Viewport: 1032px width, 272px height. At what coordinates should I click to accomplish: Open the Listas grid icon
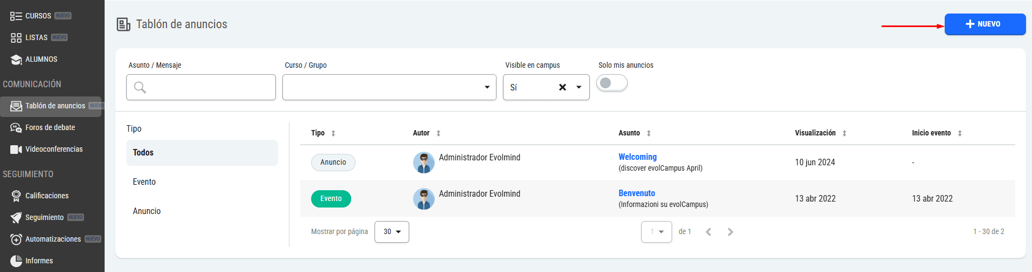(16, 38)
